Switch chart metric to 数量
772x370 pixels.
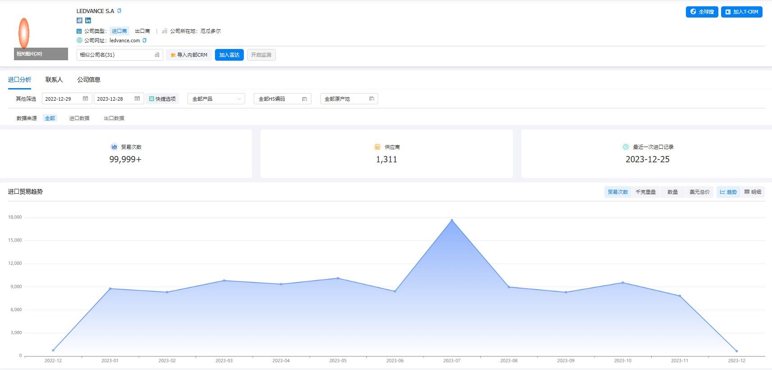point(672,192)
